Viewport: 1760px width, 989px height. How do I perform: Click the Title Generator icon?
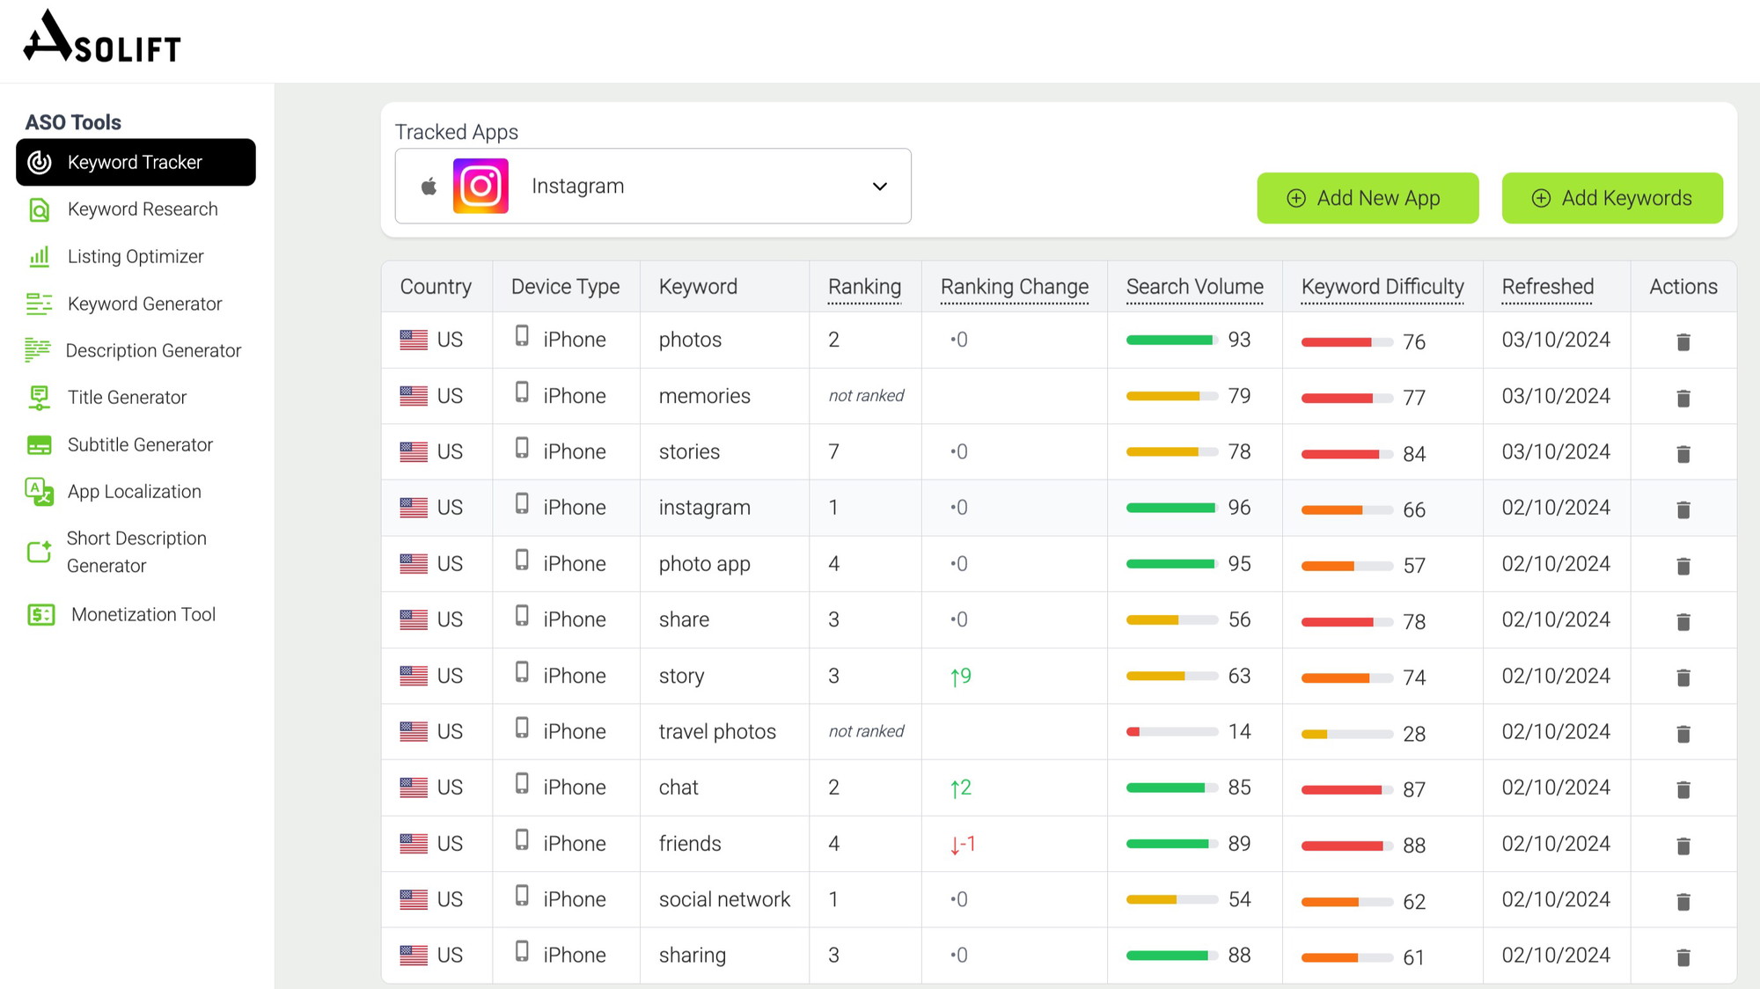click(40, 398)
